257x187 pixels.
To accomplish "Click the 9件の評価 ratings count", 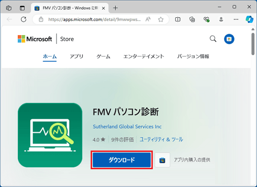I will point(122,140).
